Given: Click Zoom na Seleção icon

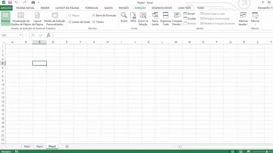Looking at the screenshot, I should coord(143,19).
